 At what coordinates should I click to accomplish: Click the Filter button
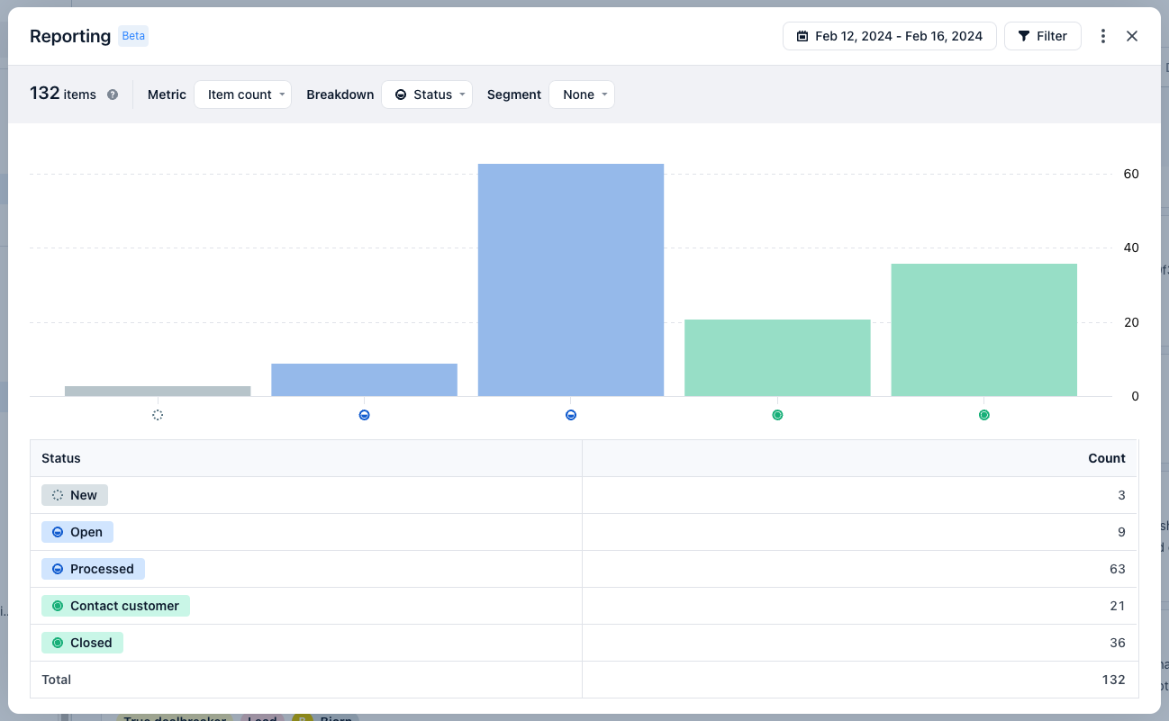[x=1042, y=36]
